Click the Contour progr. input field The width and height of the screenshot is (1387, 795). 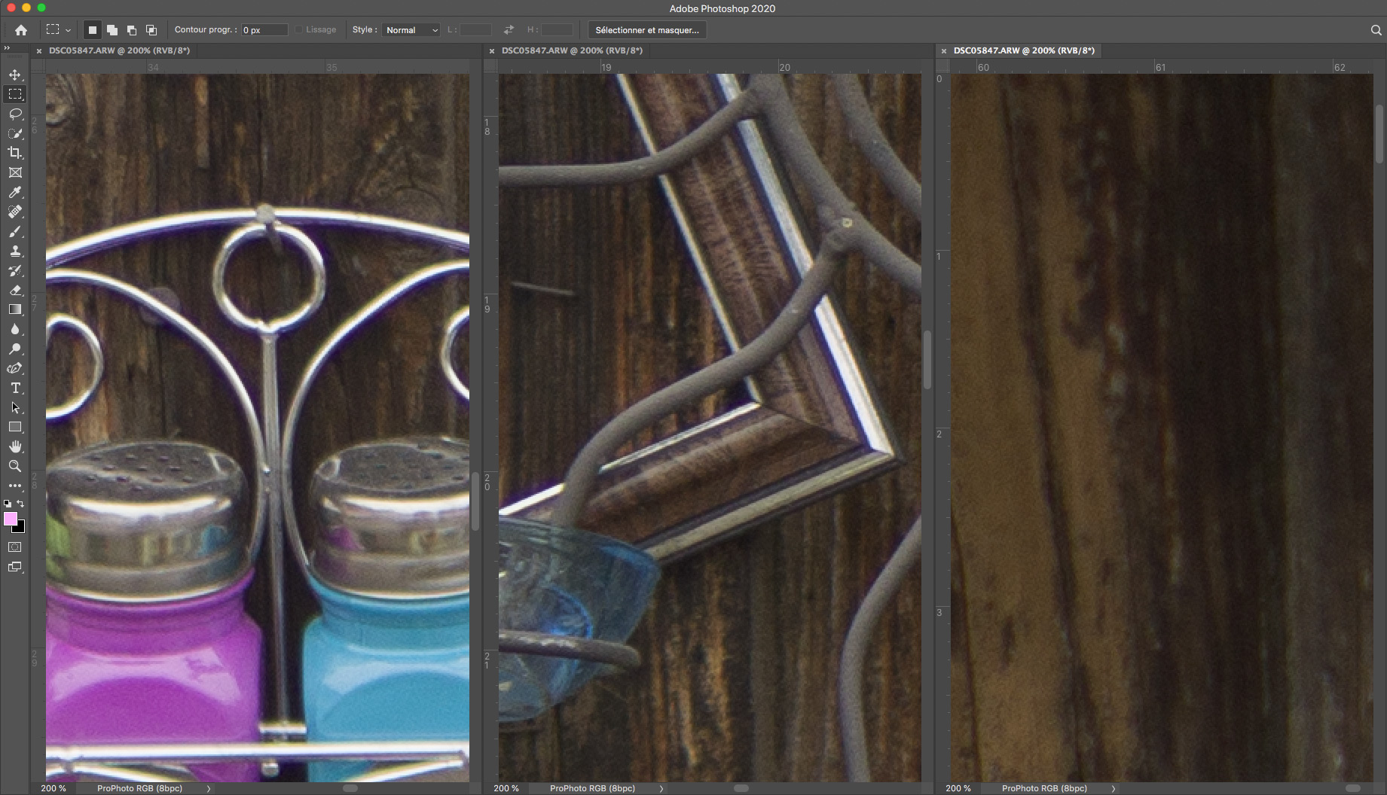pos(264,30)
